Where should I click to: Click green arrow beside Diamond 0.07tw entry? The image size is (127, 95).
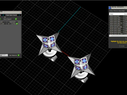[x=17, y=24]
